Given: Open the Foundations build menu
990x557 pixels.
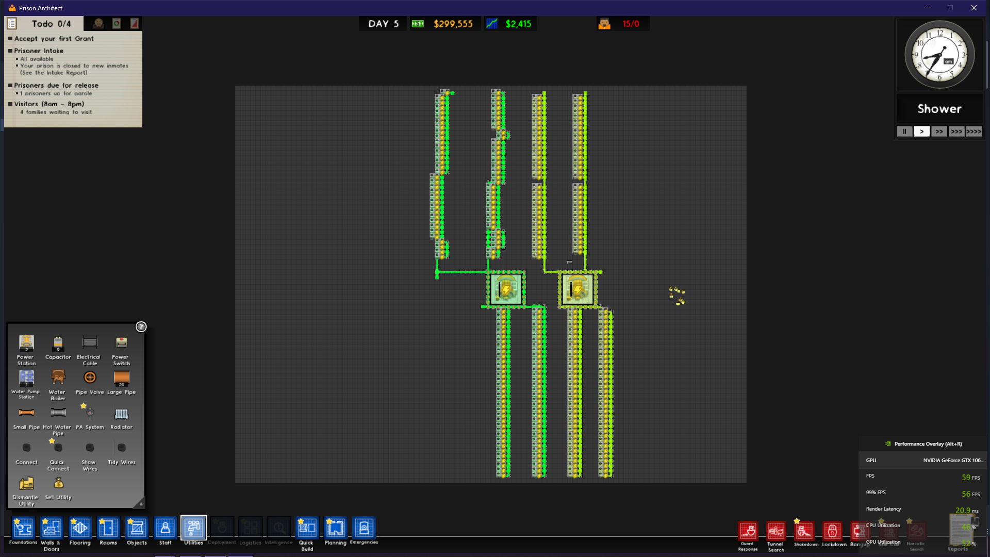Looking at the screenshot, I should pyautogui.click(x=23, y=531).
